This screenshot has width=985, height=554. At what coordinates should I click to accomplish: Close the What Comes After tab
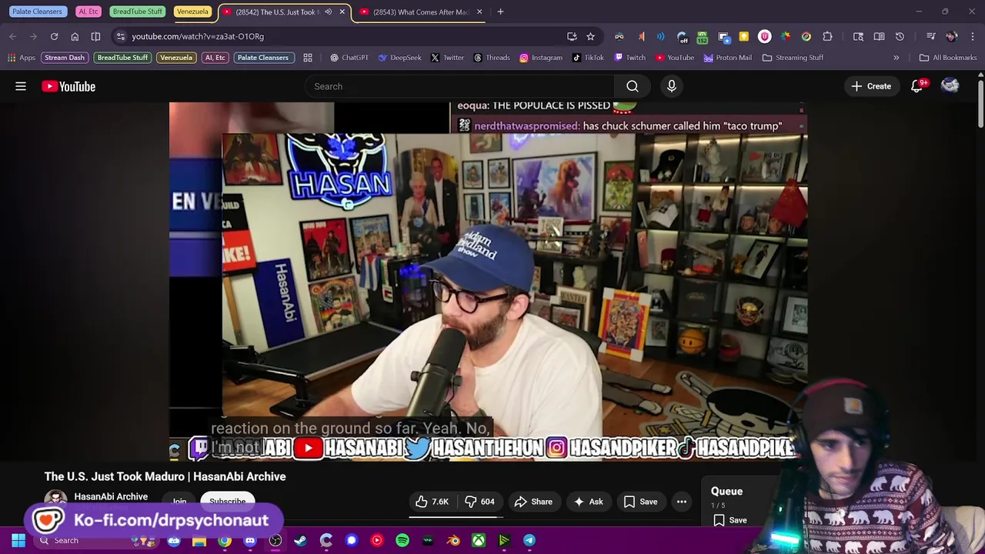(x=479, y=12)
